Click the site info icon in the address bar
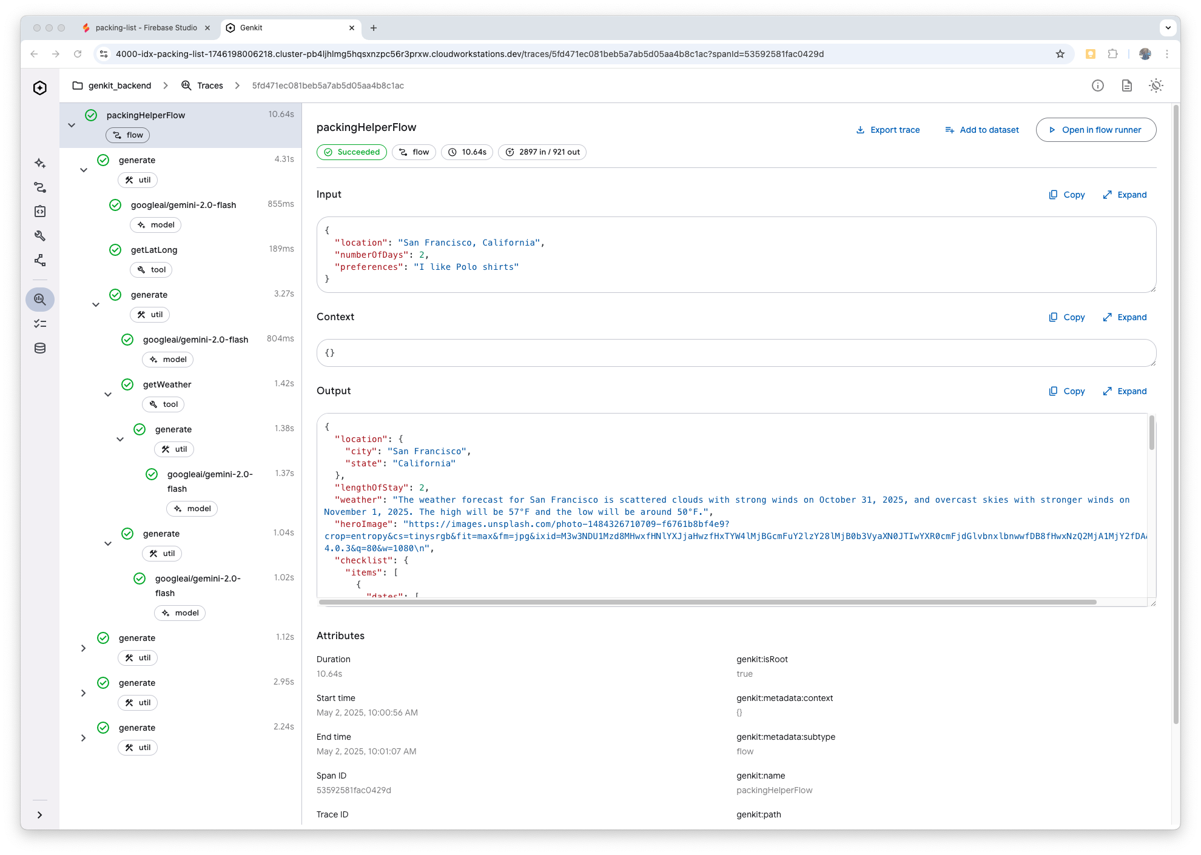The height and width of the screenshot is (855, 1201). [104, 54]
